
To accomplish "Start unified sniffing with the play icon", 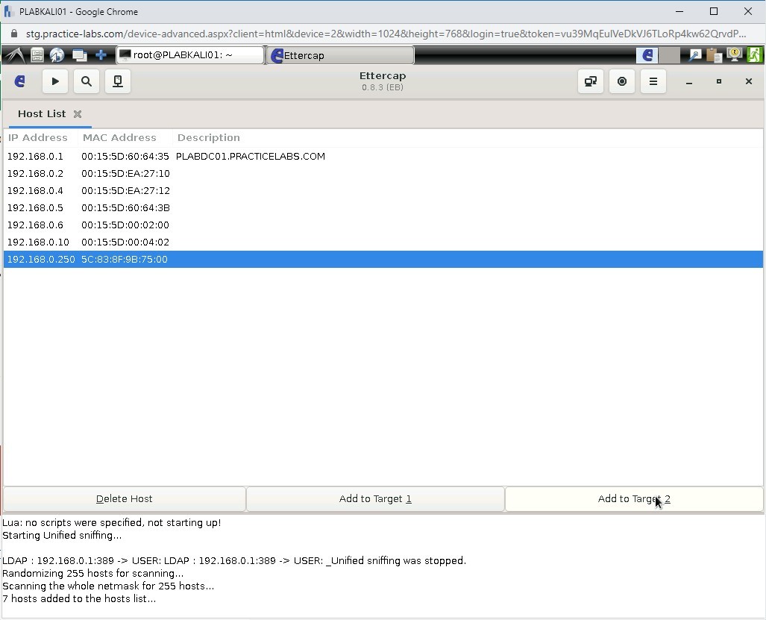I will pos(55,81).
